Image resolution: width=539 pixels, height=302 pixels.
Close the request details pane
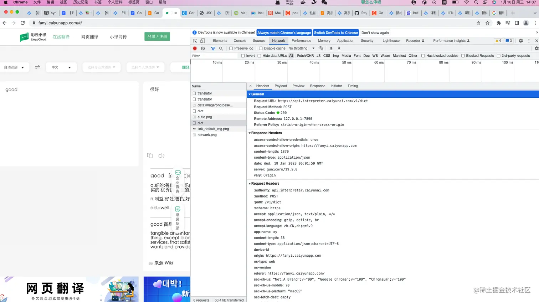point(251,86)
